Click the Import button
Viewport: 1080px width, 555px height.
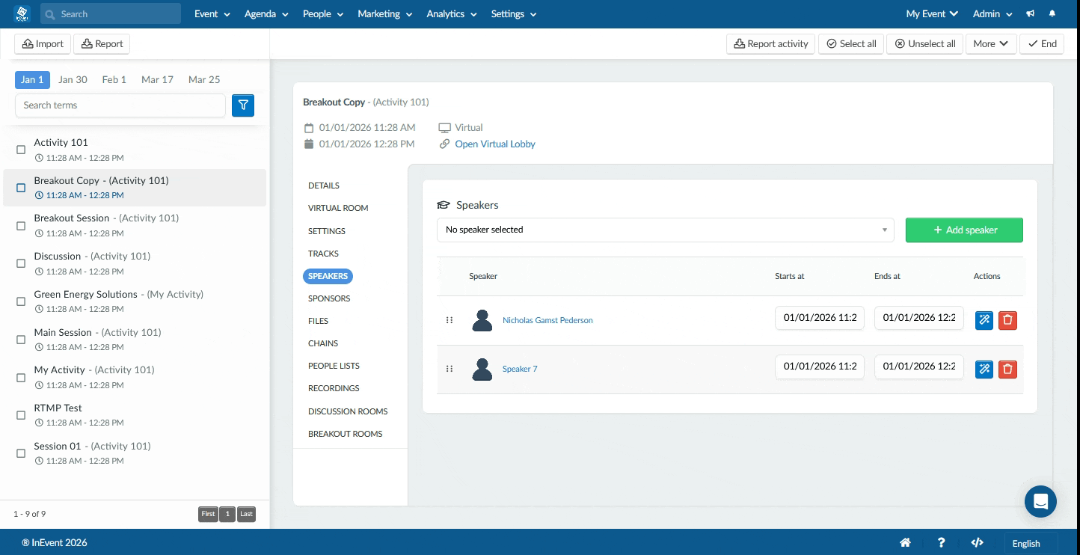coord(43,43)
